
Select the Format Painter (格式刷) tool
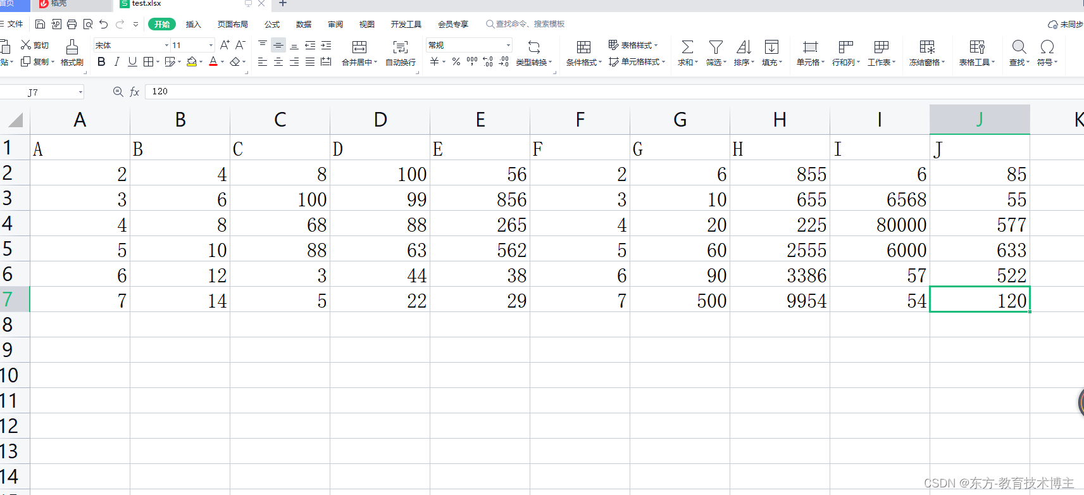pyautogui.click(x=72, y=53)
